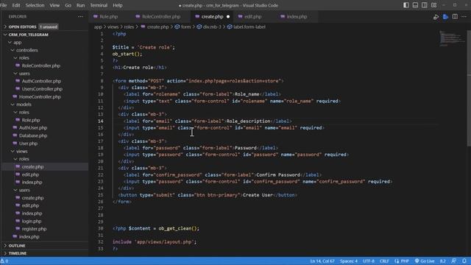Click the Run or Debug icon

coord(436,17)
